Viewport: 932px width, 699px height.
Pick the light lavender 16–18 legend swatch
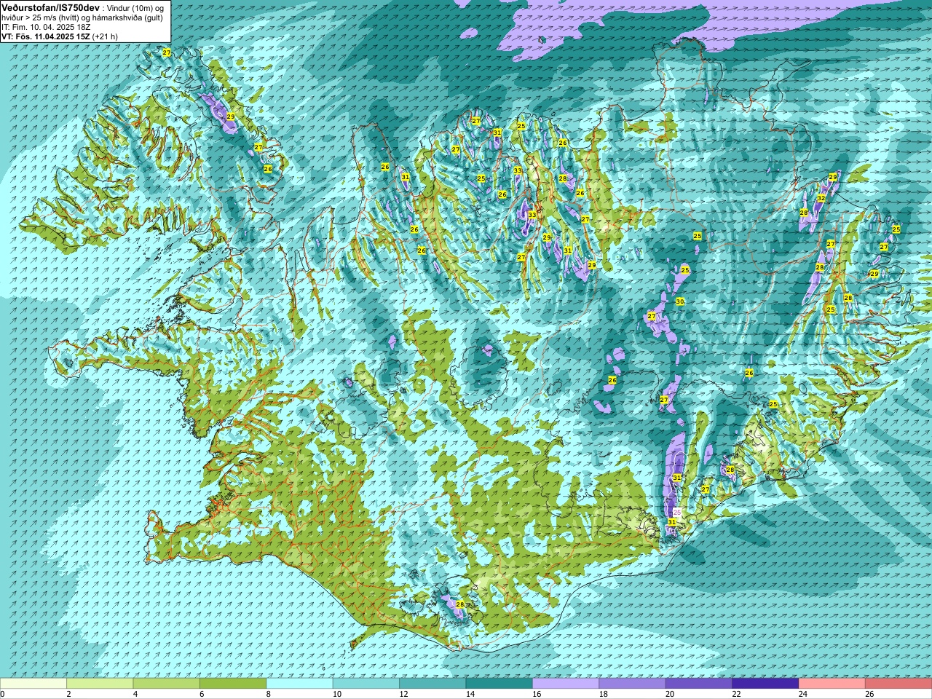pyautogui.click(x=566, y=684)
